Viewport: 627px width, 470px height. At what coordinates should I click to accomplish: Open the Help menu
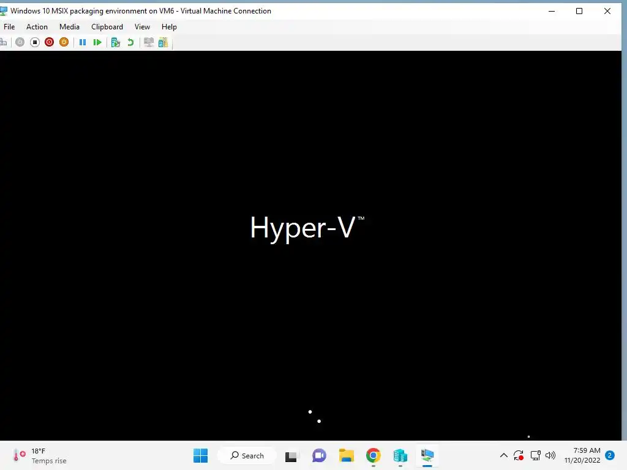click(x=169, y=27)
